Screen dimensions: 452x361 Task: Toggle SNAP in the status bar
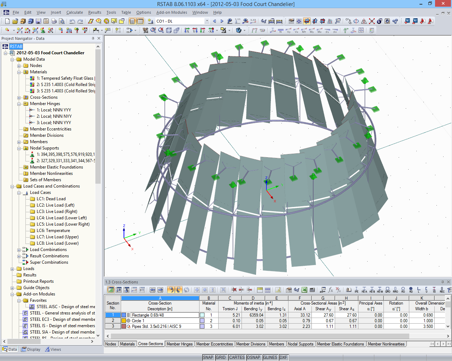click(208, 357)
